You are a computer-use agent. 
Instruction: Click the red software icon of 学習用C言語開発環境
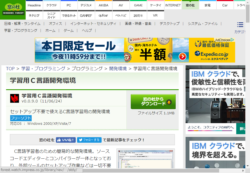tap(15, 98)
